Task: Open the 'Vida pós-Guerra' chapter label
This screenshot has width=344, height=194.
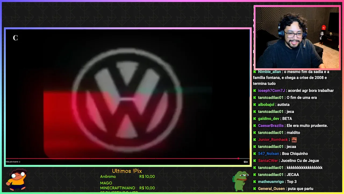Action: 13,162
